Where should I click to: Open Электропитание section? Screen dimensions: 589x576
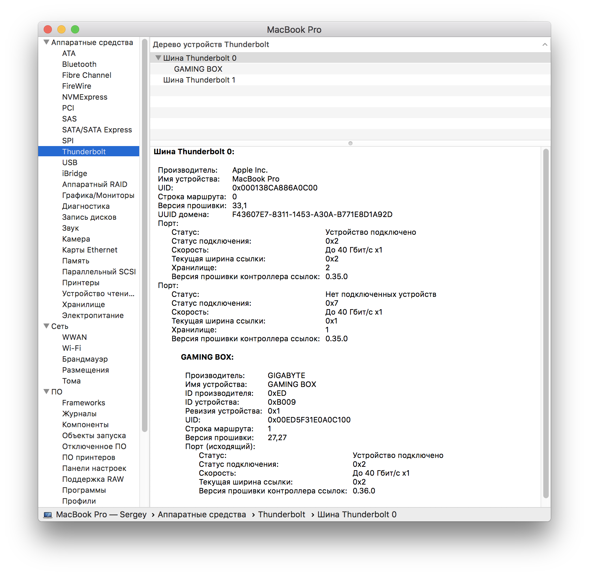click(92, 315)
